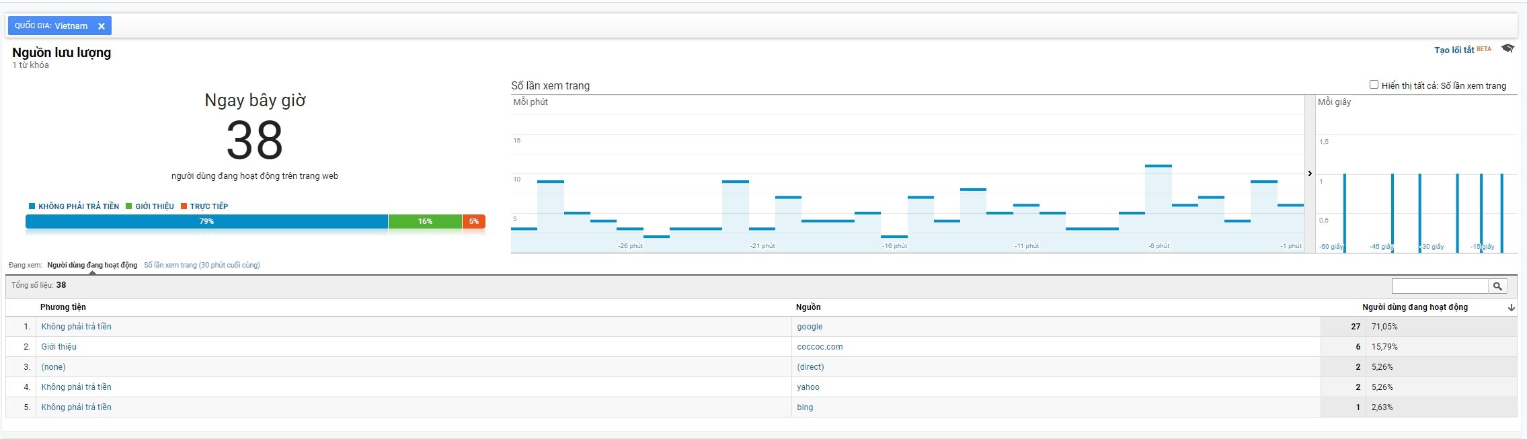Click the search magnifier button in table
The width and height of the screenshot is (1527, 439).
tap(1497, 286)
